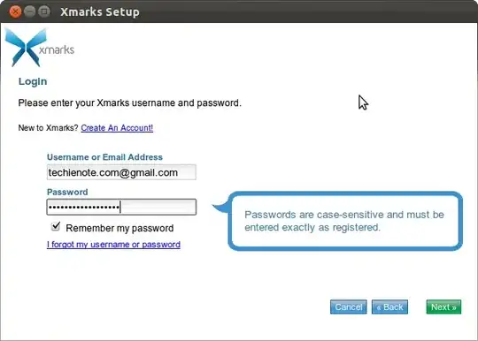Minimize the Xmarks Setup window

[29, 11]
